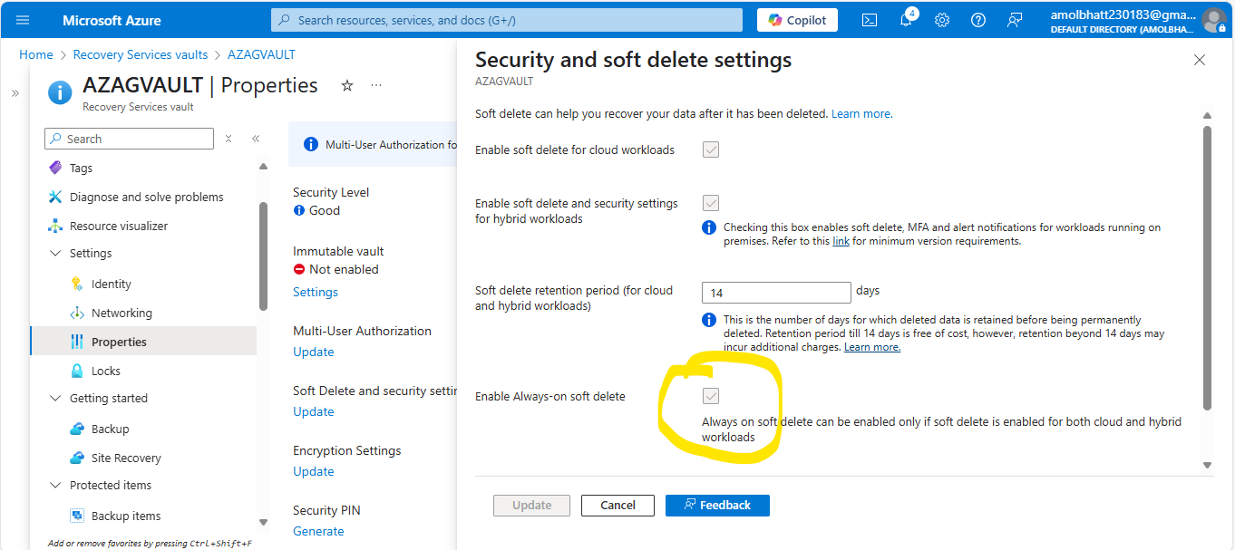This screenshot has height=550, width=1235.
Task: Open Recovery Services vaults breadcrumb
Action: tap(140, 54)
